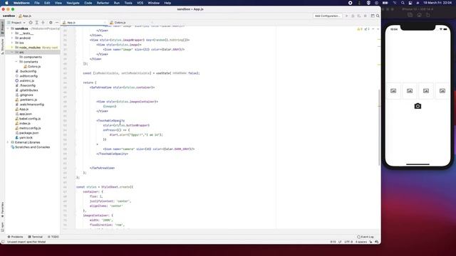
Task: Click the Spotlight search icon in macOS menu bar
Action: (403, 3)
